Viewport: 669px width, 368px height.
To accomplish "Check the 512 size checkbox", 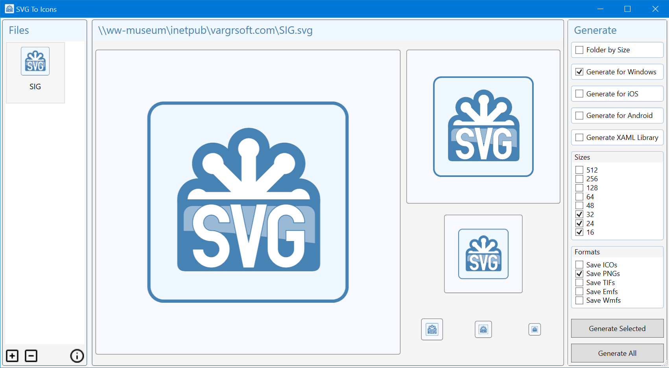I will click(579, 170).
